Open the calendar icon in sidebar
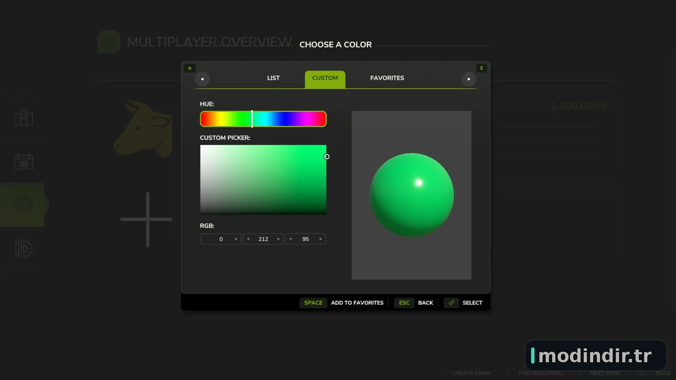The image size is (676, 380). click(x=24, y=161)
